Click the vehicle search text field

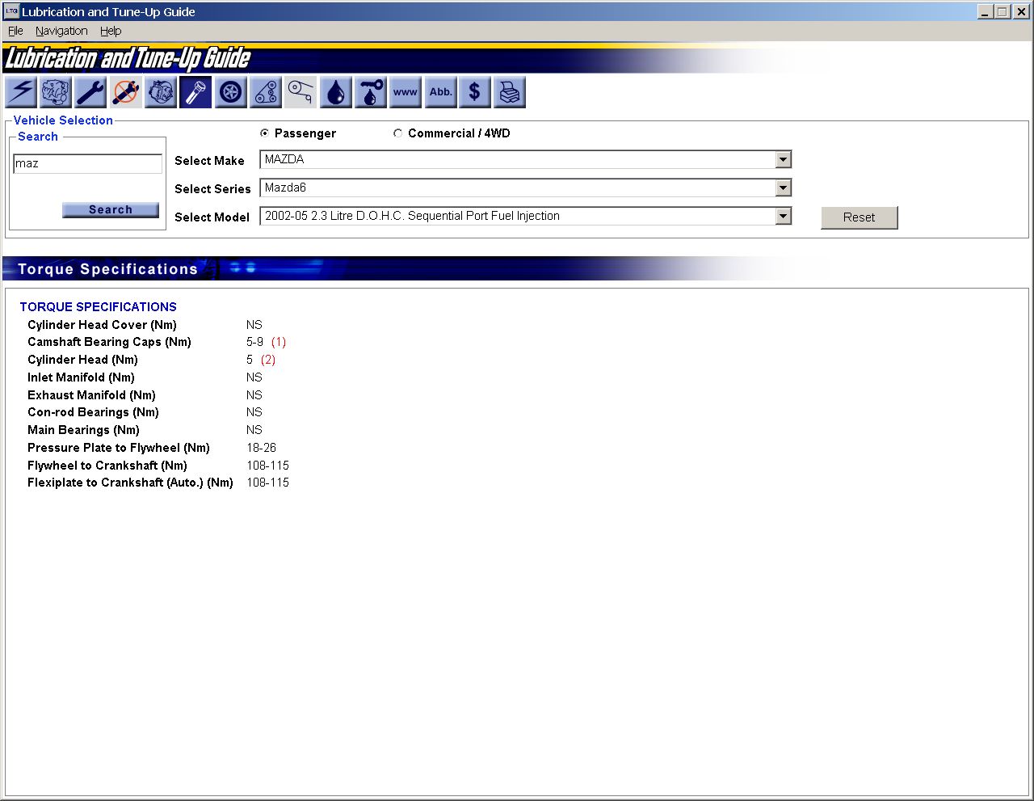click(87, 163)
